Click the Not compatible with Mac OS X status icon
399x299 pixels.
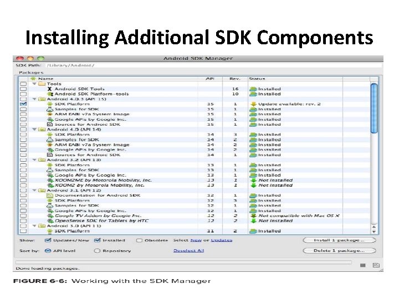coord(253,216)
